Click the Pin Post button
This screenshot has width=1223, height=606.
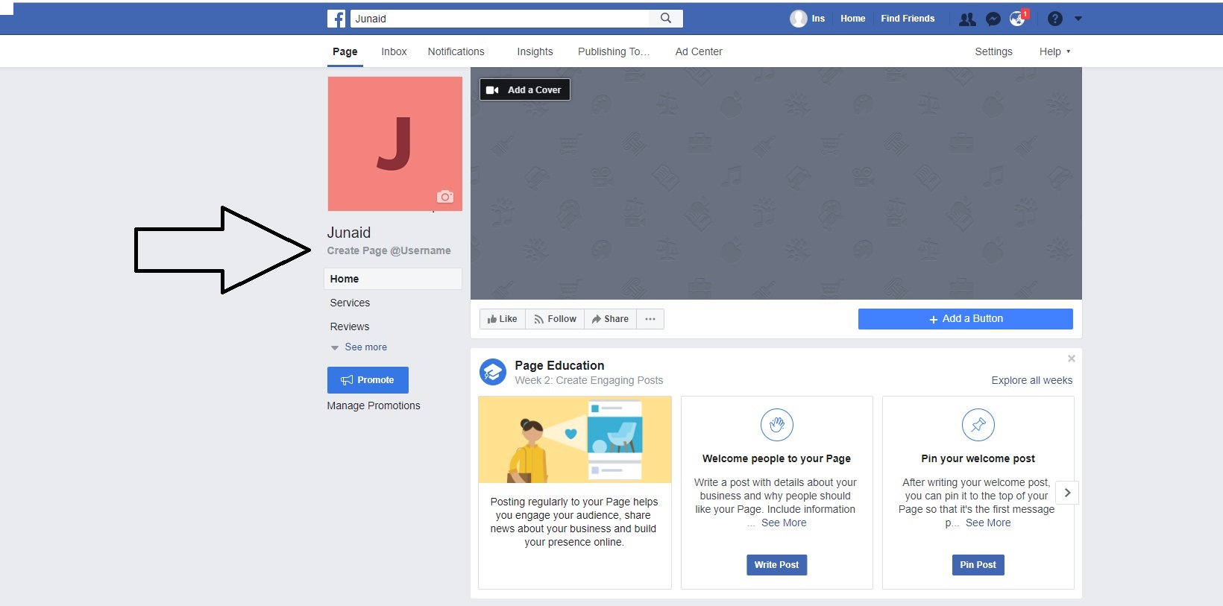coord(978,565)
